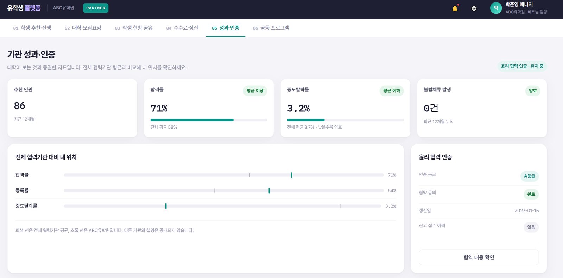The width and height of the screenshot is (563, 278).
Task: Click the 박 user avatar circle
Action: pyautogui.click(x=496, y=8)
